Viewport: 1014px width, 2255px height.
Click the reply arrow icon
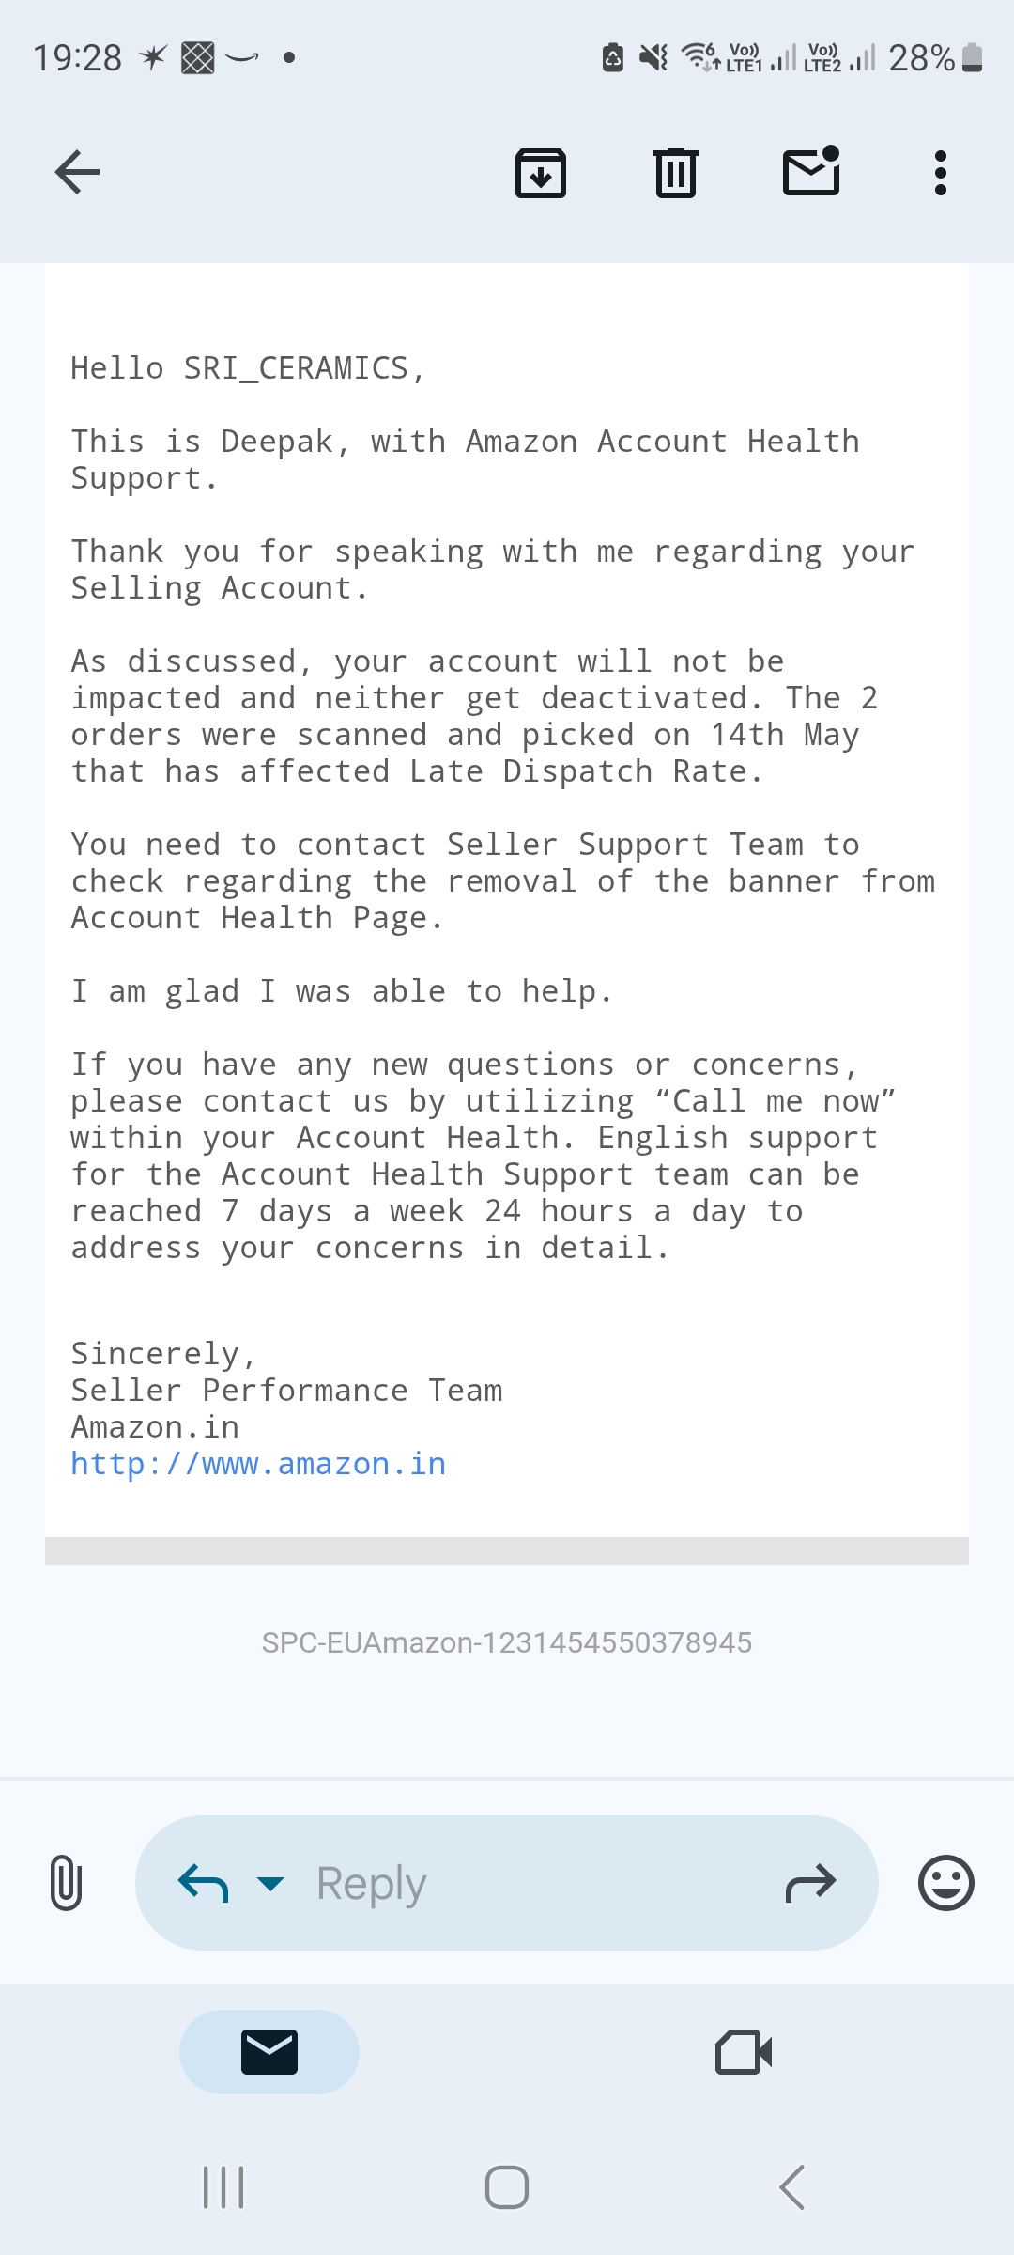coord(203,1883)
